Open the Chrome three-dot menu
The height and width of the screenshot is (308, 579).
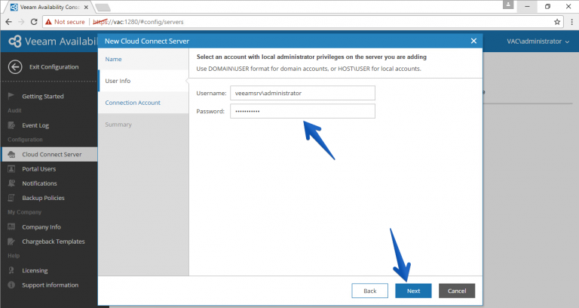572,22
